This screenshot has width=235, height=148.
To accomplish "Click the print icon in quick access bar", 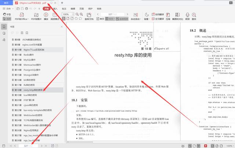I will point(26,9).
